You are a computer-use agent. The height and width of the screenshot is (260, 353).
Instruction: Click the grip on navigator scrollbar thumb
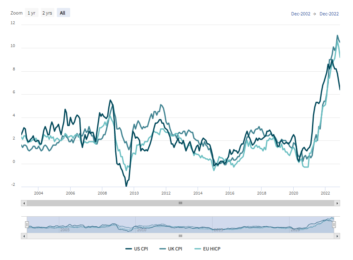tap(180, 236)
